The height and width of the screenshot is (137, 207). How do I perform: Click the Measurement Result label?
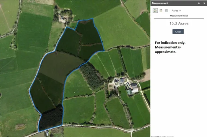click(x=178, y=16)
